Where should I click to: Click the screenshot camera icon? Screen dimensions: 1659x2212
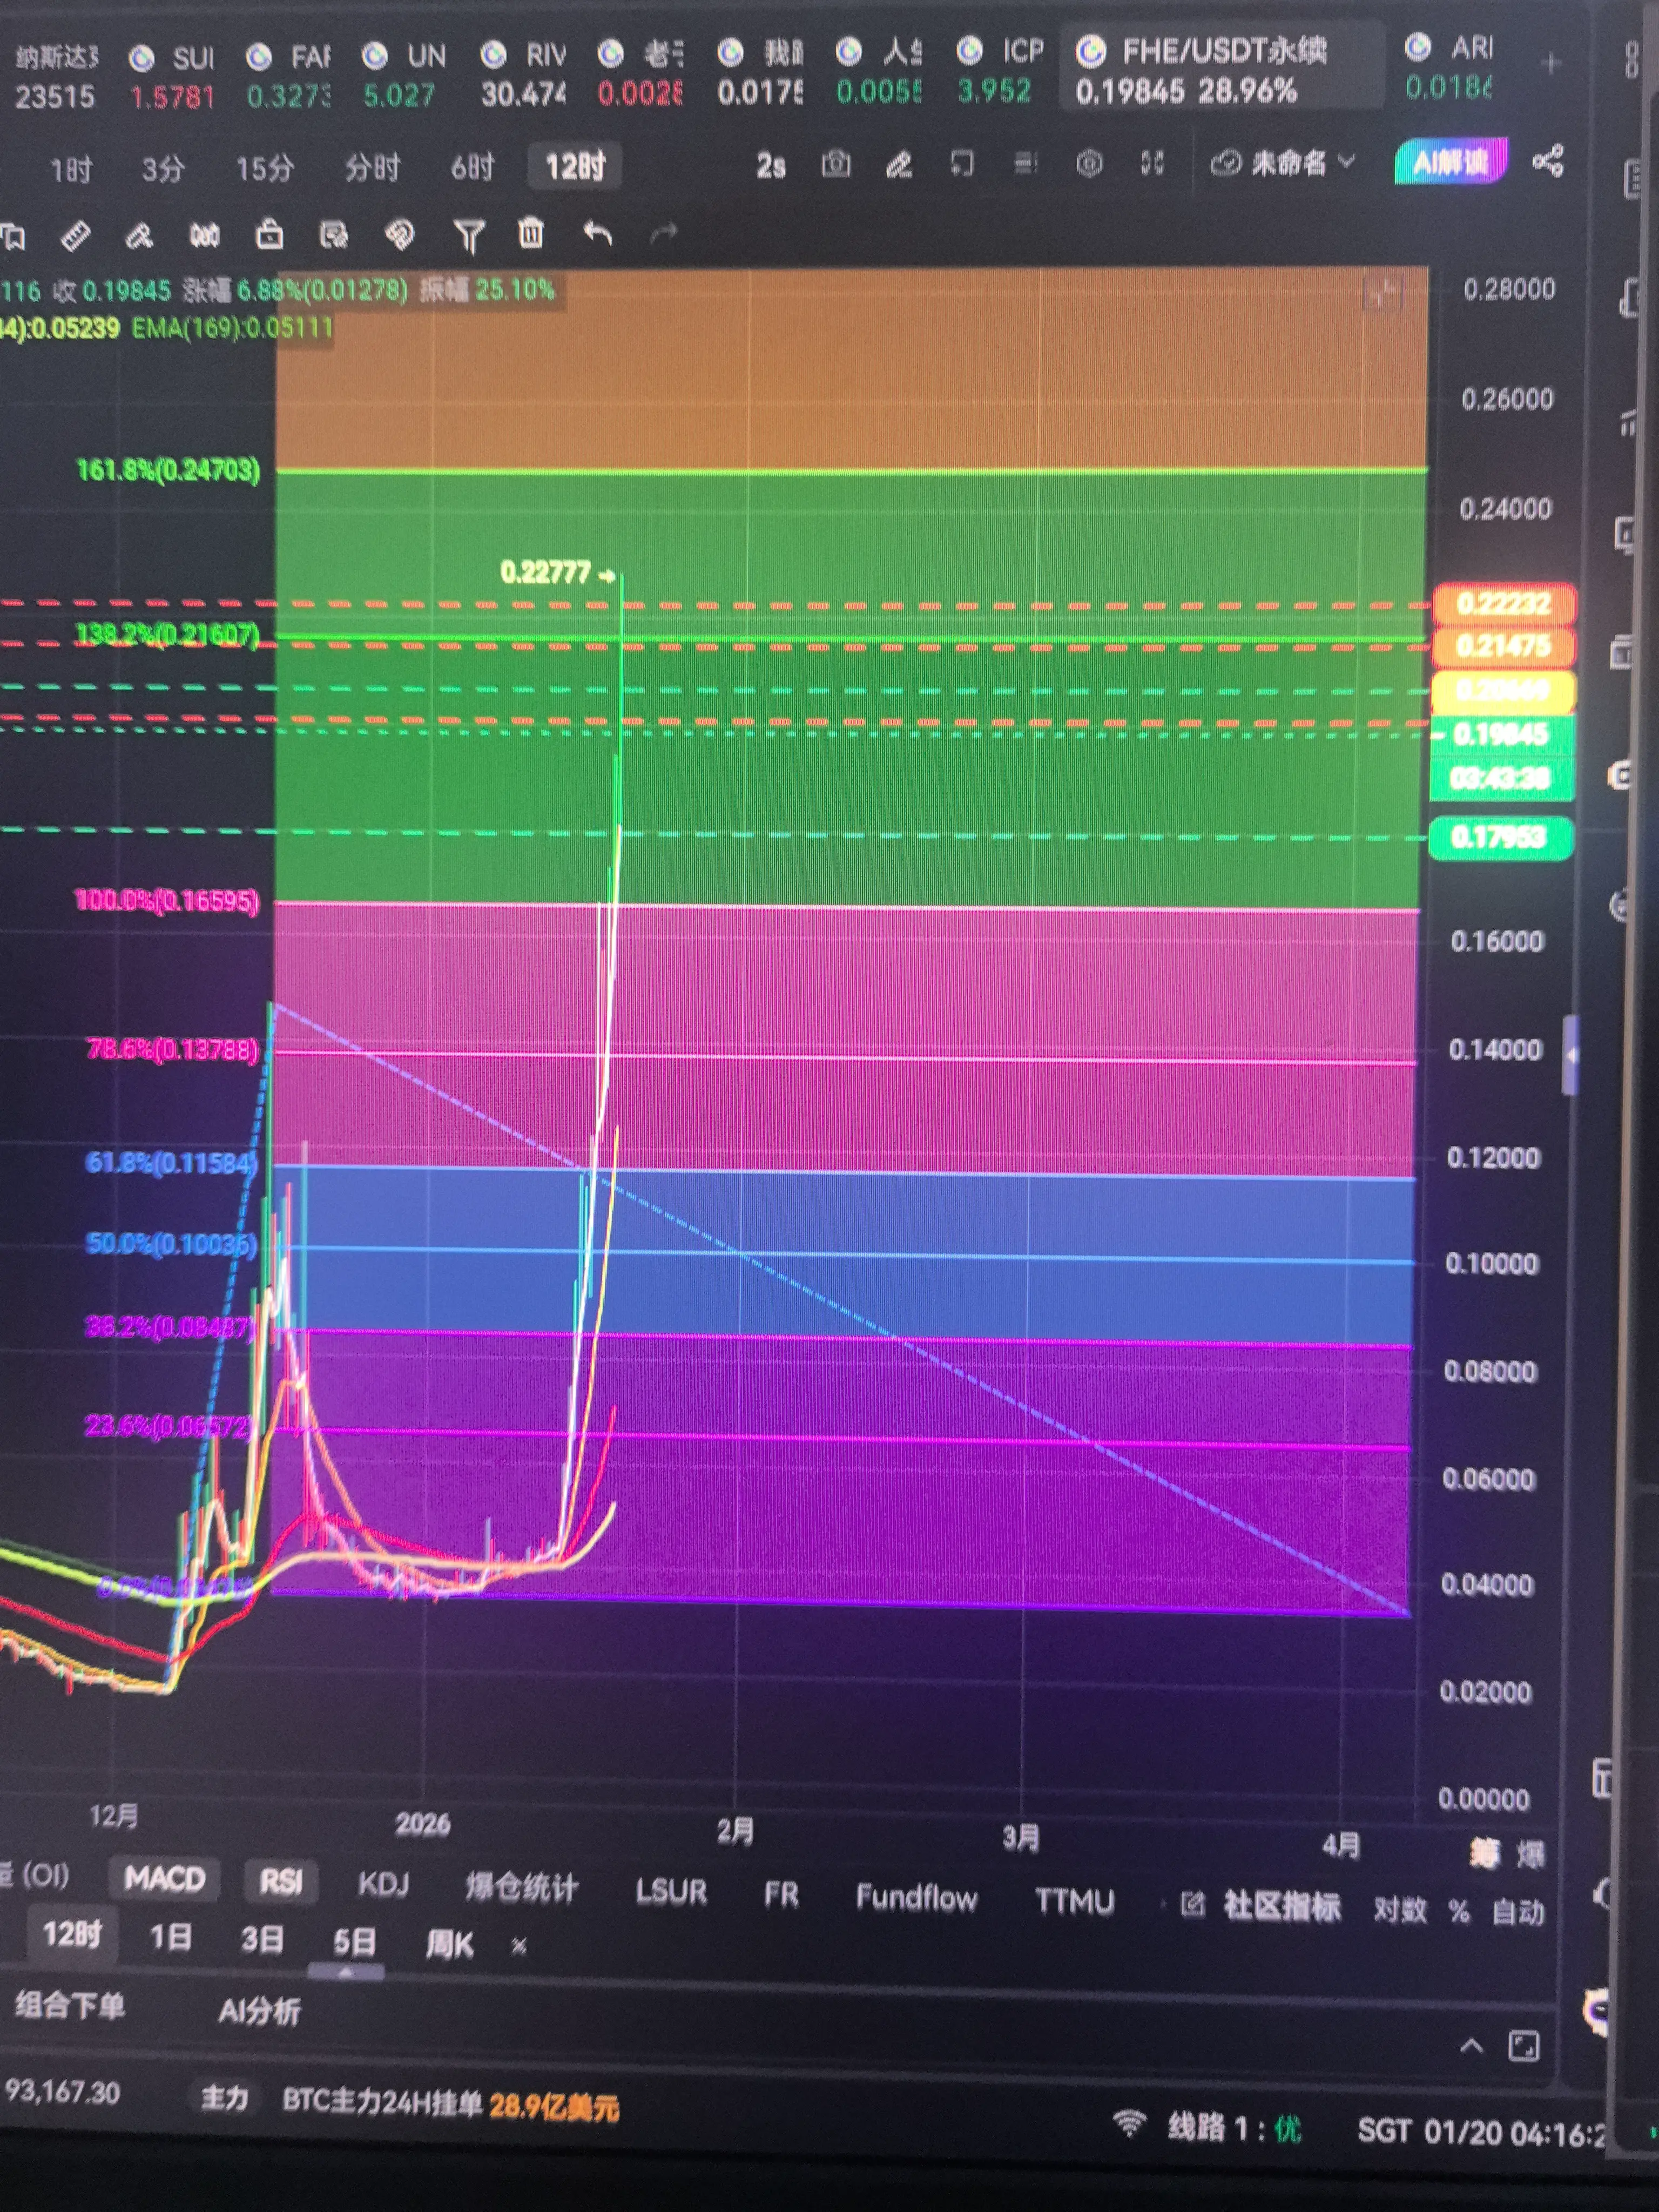pos(836,164)
